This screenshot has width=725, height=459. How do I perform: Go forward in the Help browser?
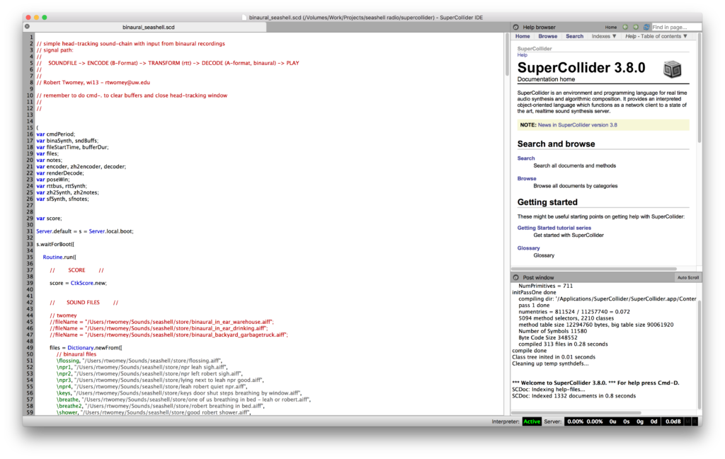636,28
